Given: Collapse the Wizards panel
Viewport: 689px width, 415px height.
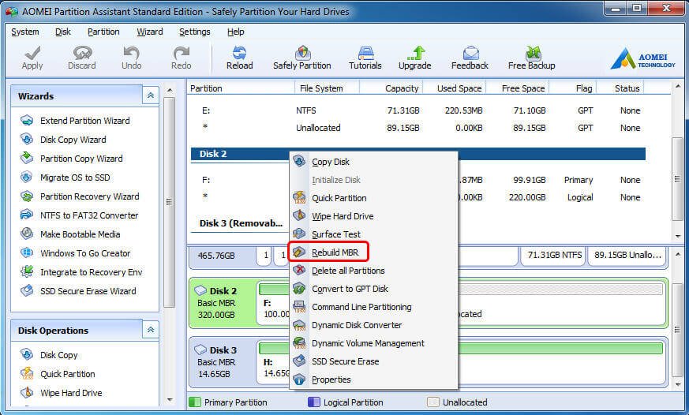Looking at the screenshot, I should click(150, 95).
